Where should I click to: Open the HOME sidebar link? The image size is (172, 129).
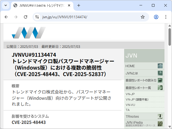130,66
